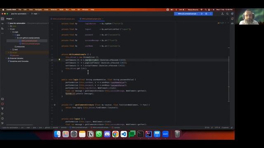Run WithoutLambdaExample with the play button
The image size is (264, 148).
(x=202, y=14)
